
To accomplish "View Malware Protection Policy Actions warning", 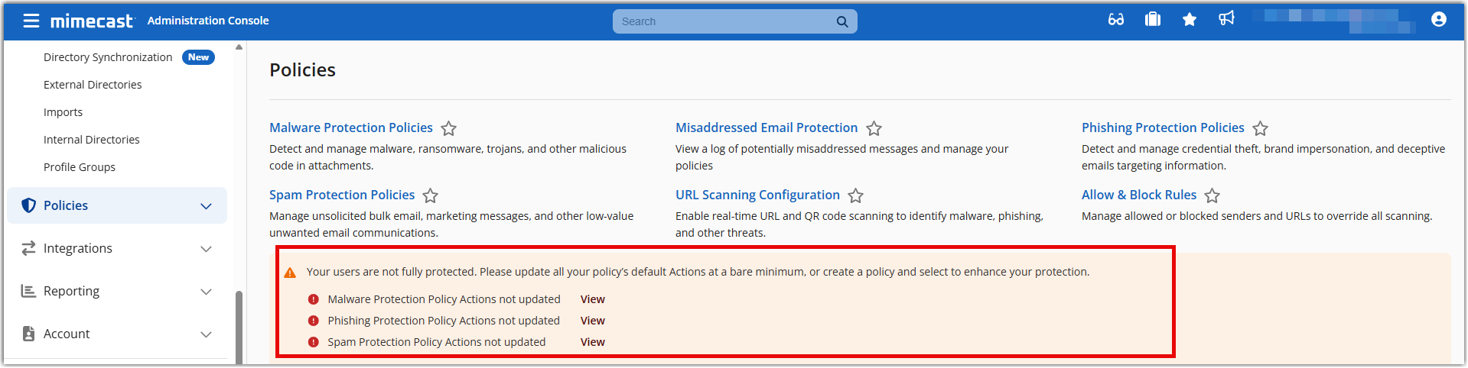I will 592,299.
